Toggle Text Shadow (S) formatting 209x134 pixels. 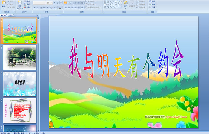click(48, 7)
